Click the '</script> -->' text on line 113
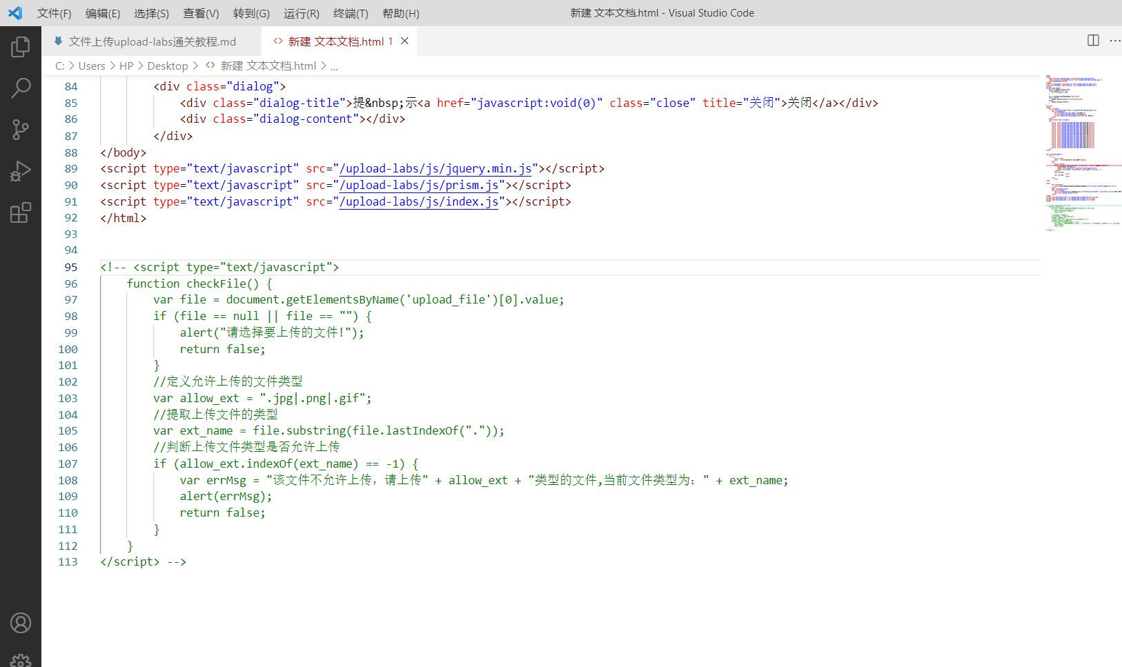Screen dimensions: 1122x667 coord(144,561)
